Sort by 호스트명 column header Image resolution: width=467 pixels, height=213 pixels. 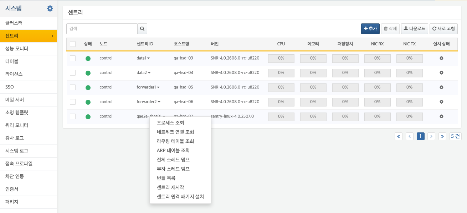click(181, 44)
